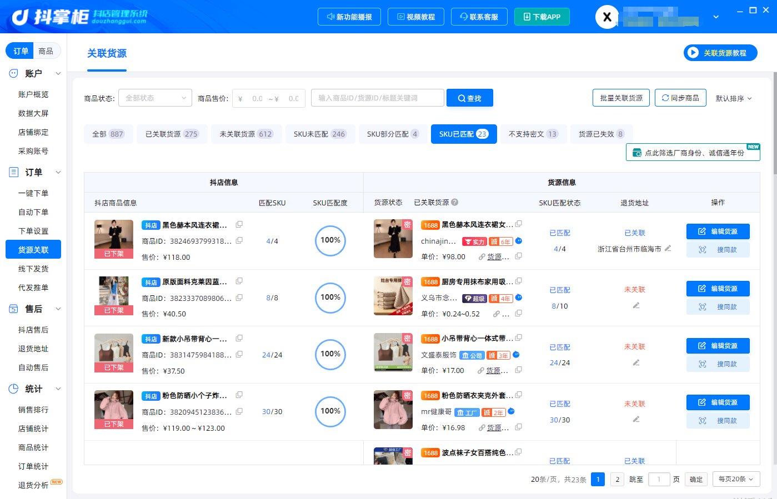Viewport: 777px width, 499px height.
Task: Switch to the 全部 887 tab
Action: (x=108, y=134)
